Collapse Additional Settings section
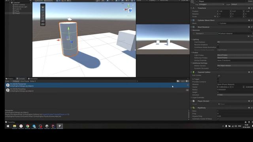Screen dimensions: 253x142 pos(191,63)
